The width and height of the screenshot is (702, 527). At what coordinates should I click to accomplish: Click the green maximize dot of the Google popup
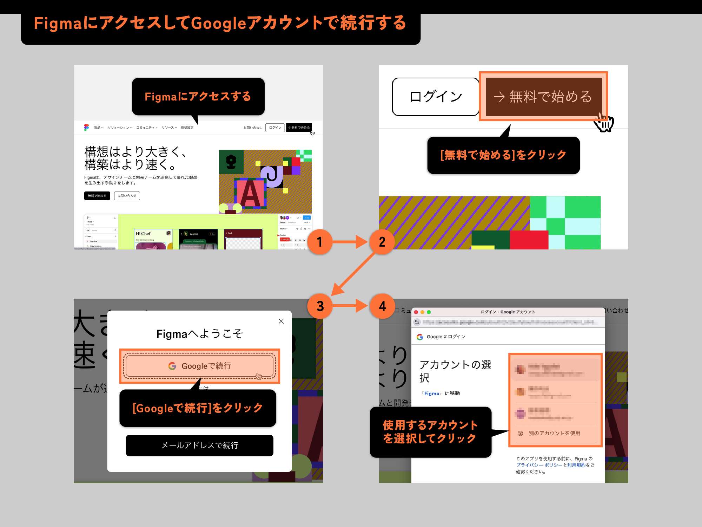[x=429, y=312]
